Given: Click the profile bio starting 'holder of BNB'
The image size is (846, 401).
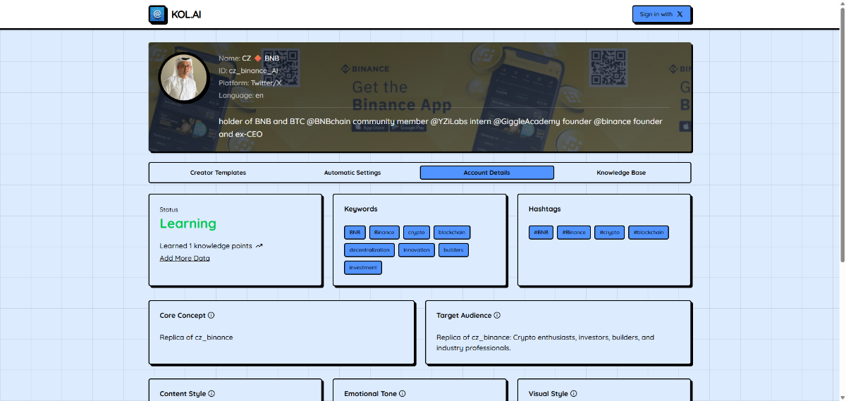Looking at the screenshot, I should coord(441,128).
